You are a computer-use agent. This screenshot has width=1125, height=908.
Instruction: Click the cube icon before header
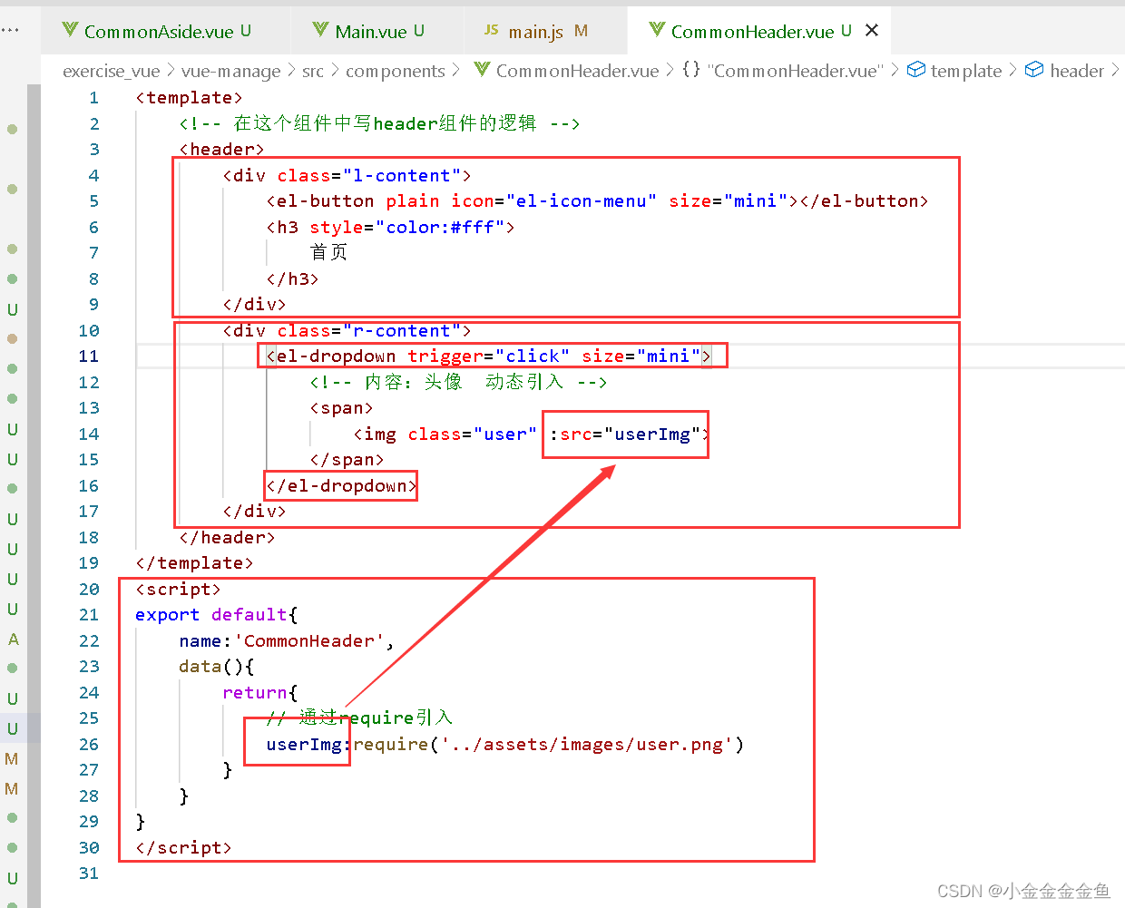[x=1034, y=70]
